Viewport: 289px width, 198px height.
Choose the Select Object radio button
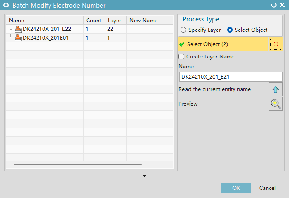(x=230, y=30)
